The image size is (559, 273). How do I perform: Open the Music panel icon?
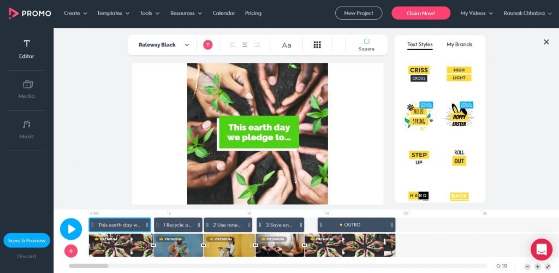[27, 124]
